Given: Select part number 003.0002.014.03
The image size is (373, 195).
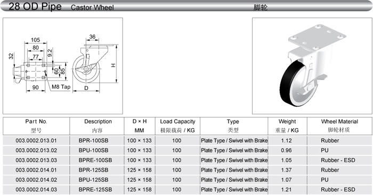Looking at the screenshot, I should tap(36, 190).
